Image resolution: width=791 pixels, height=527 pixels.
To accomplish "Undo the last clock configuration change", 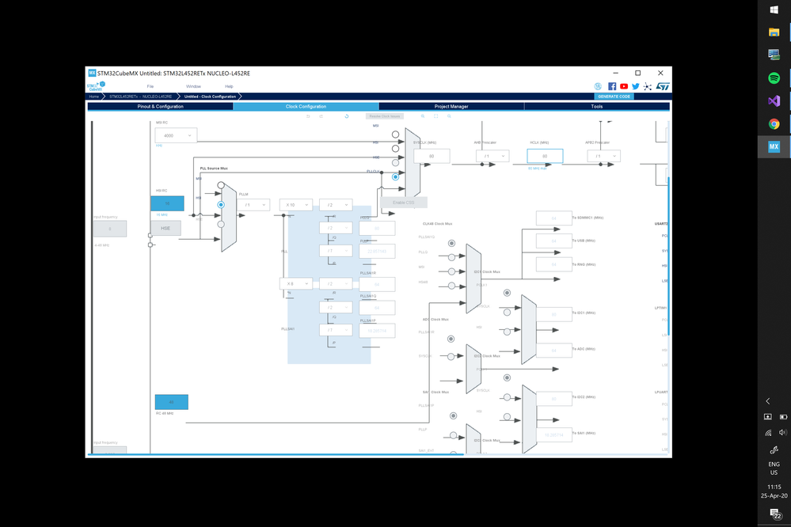I will point(308,116).
